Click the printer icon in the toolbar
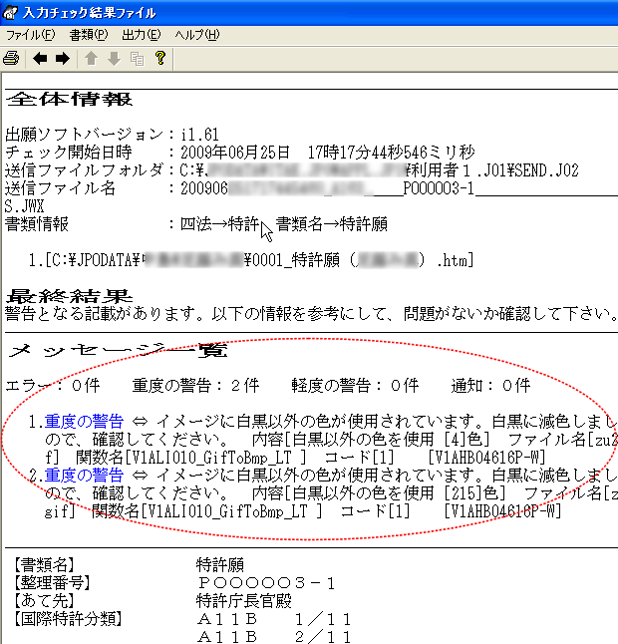 (x=11, y=59)
